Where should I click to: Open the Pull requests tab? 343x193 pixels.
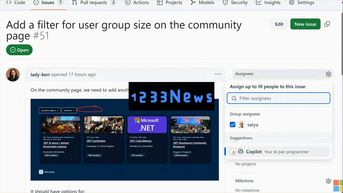pyautogui.click(x=94, y=3)
